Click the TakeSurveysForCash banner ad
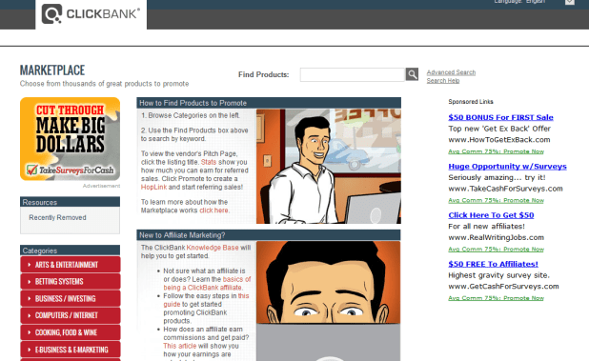 point(71,139)
